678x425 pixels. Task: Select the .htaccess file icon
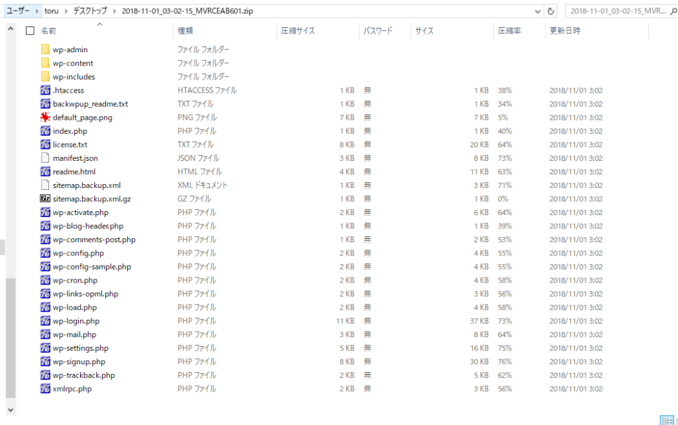pyautogui.click(x=45, y=90)
